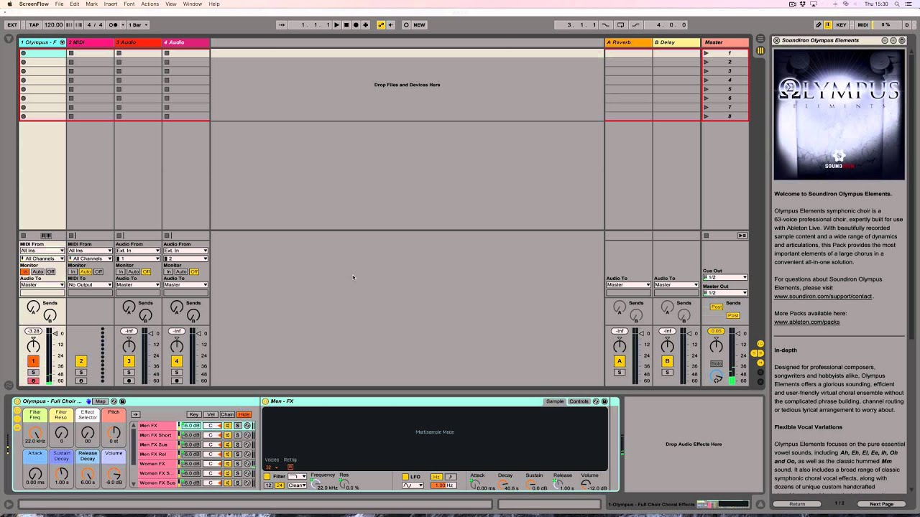Toggle the Olympus device activator circle
920x517 pixels.
tap(17, 401)
